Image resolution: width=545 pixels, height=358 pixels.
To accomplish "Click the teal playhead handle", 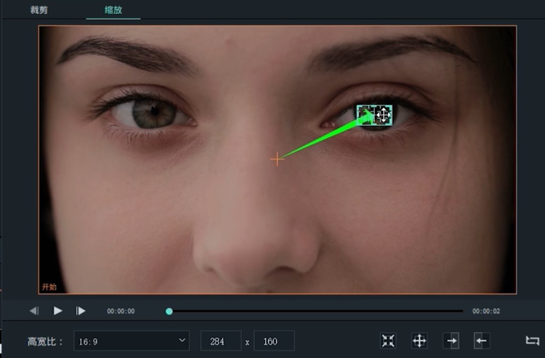I will coord(169,311).
